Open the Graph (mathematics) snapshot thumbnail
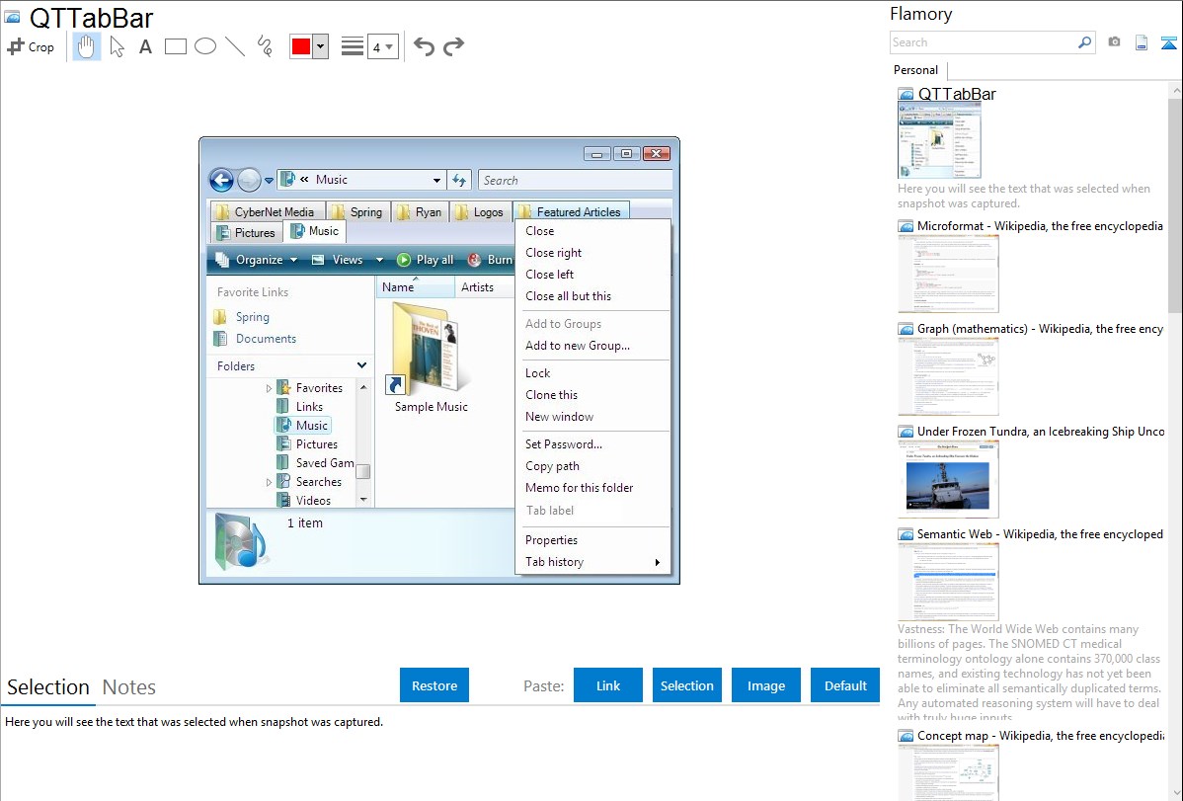This screenshot has height=801, width=1183. click(948, 376)
